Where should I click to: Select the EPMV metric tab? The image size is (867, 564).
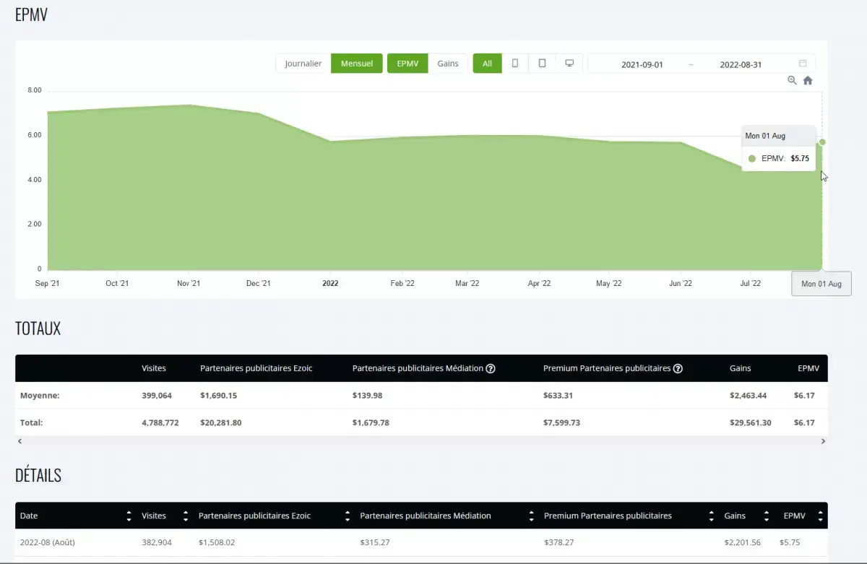[x=407, y=64]
